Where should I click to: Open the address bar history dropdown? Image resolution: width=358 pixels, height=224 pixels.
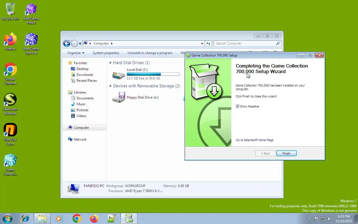202,43
